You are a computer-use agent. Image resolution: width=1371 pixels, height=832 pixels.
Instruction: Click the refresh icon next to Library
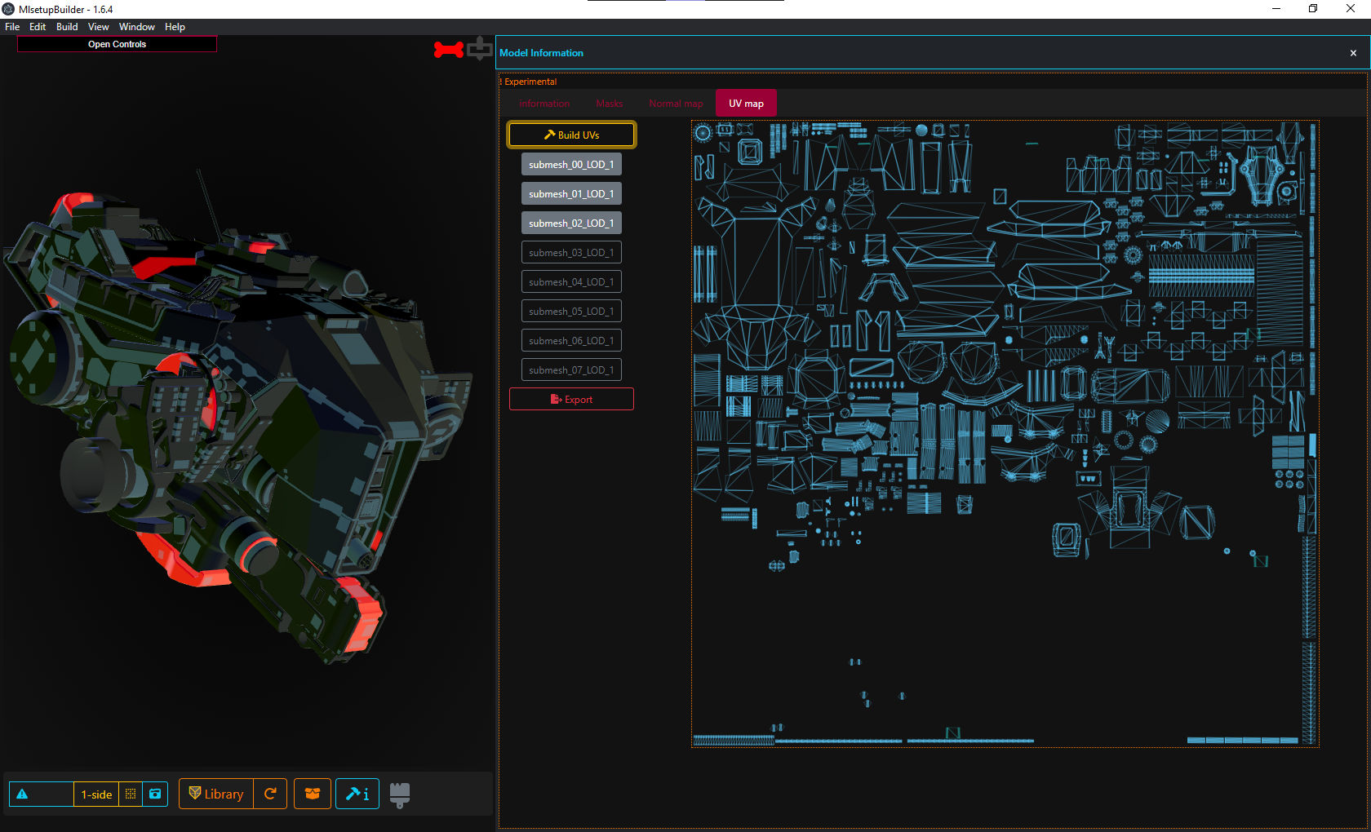[x=270, y=794]
